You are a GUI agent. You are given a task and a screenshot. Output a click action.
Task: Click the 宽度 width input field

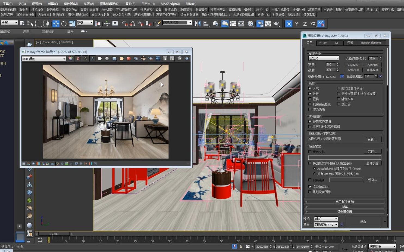331,64
